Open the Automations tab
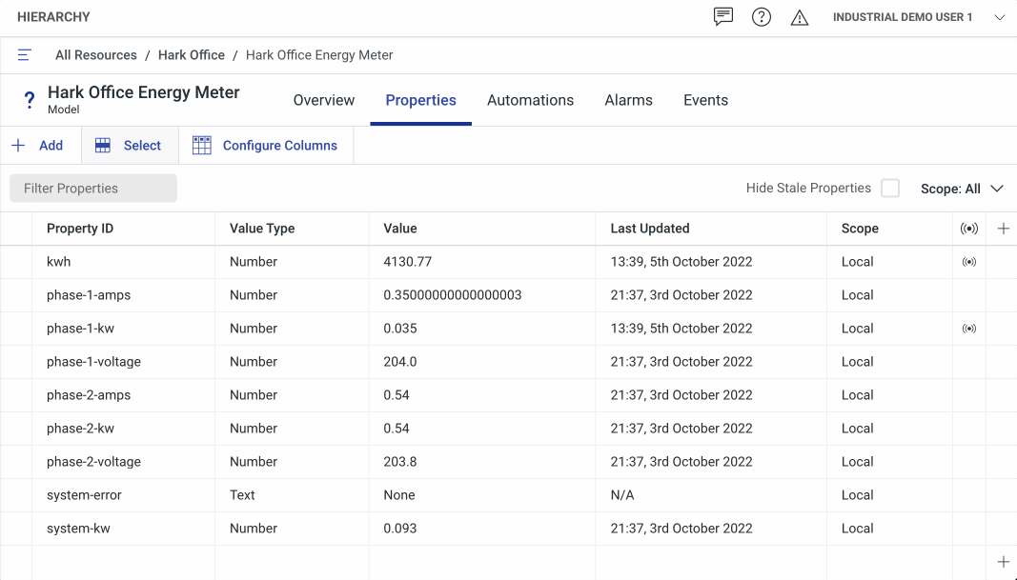The width and height of the screenshot is (1017, 580). 531,100
